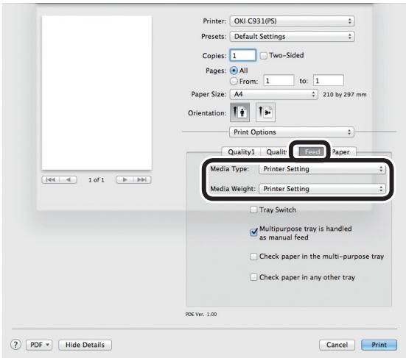Open the PDF menu button

pos(39,345)
